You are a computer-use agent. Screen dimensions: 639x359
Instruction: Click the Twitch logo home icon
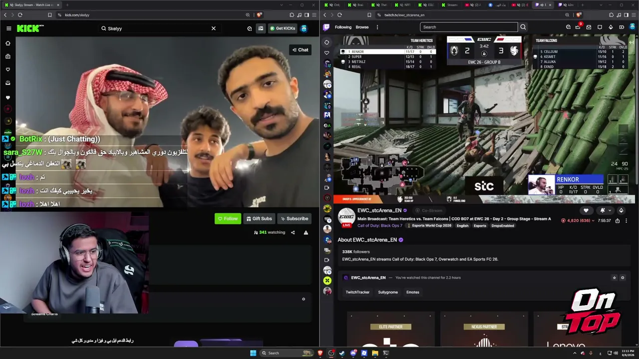pyautogui.click(x=326, y=27)
